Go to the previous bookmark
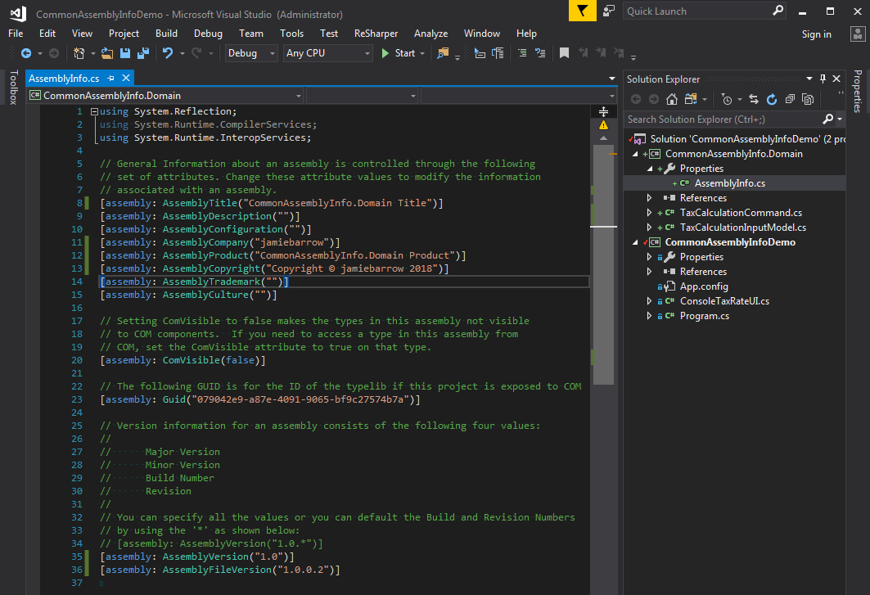 pos(583,53)
